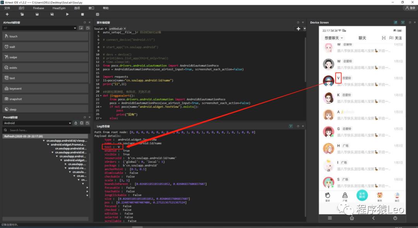Open the Android framework dropdown
Viewport: 418px width, 228px height.
[37, 123]
